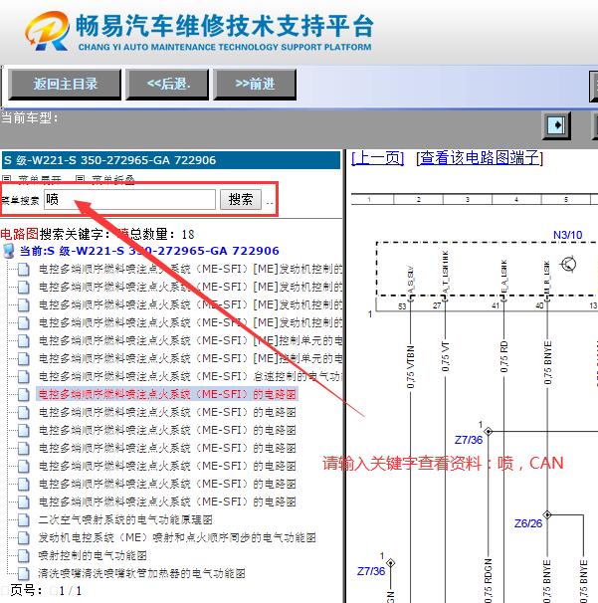Click page icon of 怠速控制 row
Image resolution: width=598 pixels, height=603 pixels.
click(24, 376)
